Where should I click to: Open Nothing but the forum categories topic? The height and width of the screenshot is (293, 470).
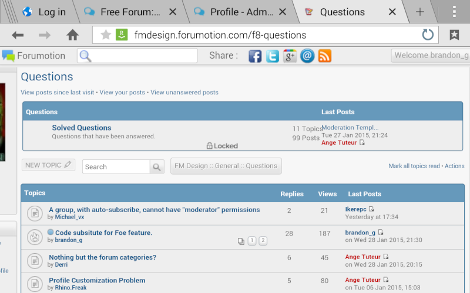102,257
